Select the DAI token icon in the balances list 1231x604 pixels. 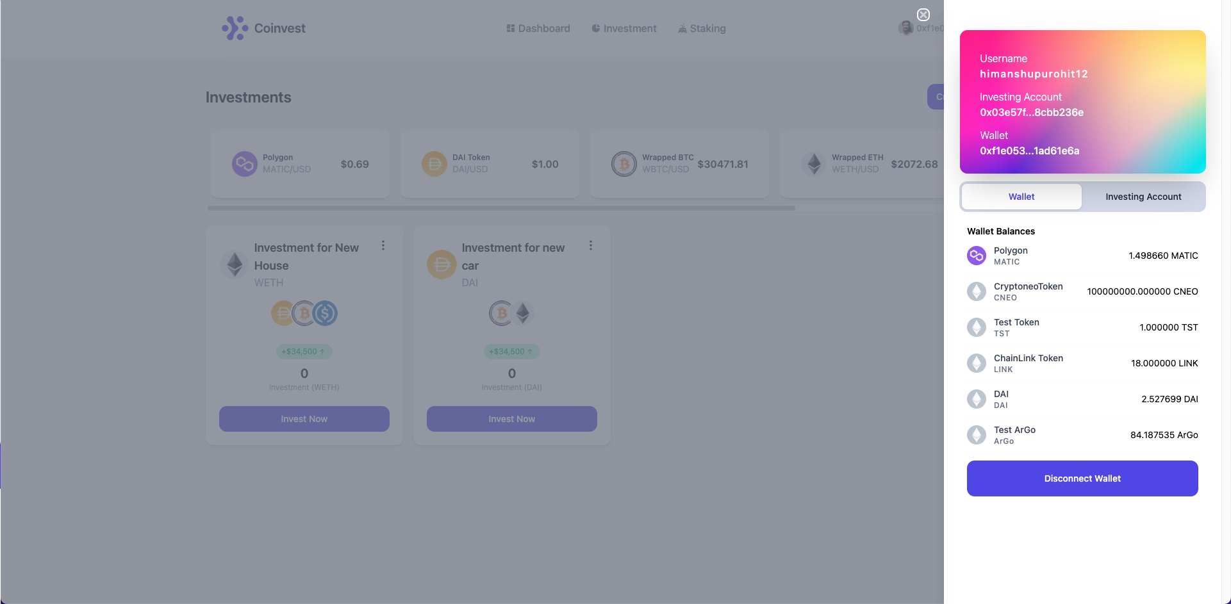(977, 398)
